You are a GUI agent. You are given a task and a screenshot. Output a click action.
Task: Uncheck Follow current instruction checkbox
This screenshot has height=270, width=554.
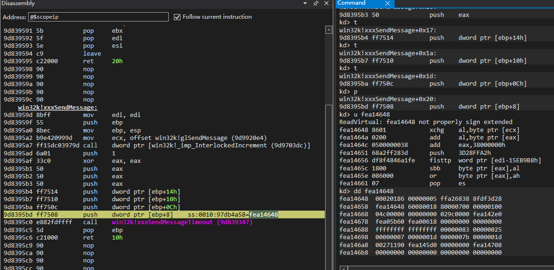click(x=177, y=17)
